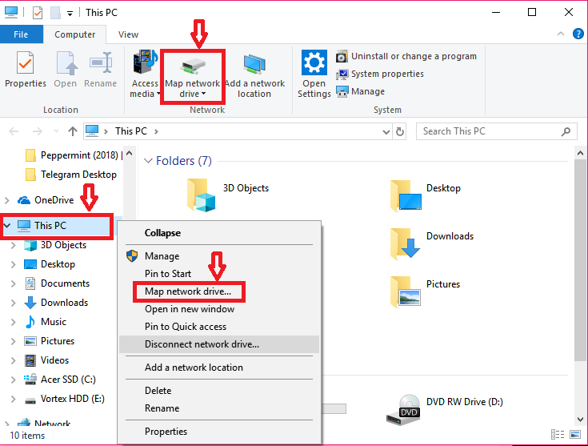Go up one level with Up arrow
This screenshot has width=588, height=446.
(x=72, y=131)
